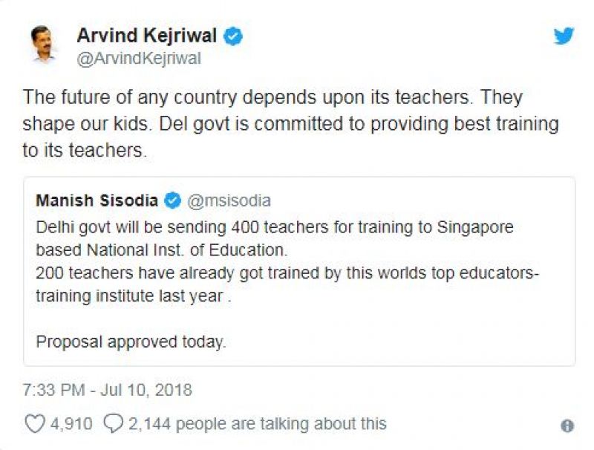Click the verified badge beside Arvind Kejriwal
Image resolution: width=594 pixels, height=450 pixels.
(233, 36)
